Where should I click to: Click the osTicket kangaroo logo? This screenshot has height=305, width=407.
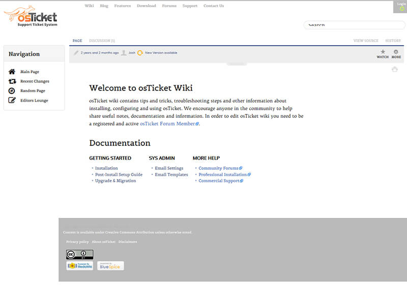tap(31, 16)
